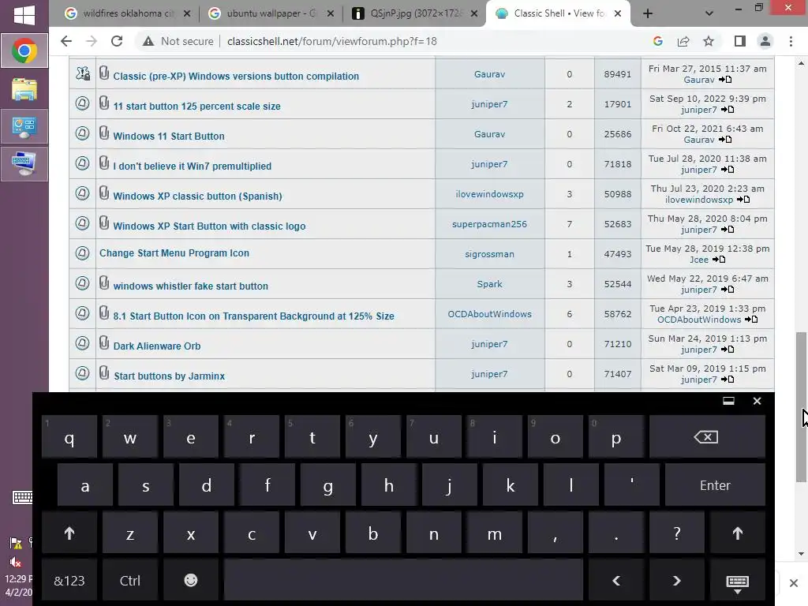Select the Classic Shell forum tab
808x606 pixels.
(x=559, y=13)
